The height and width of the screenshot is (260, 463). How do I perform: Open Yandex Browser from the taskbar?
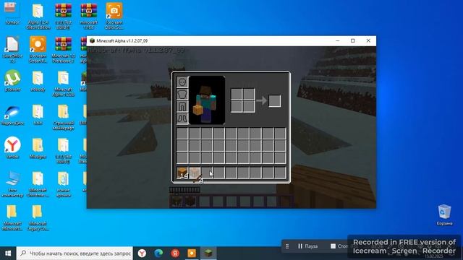[142, 253]
